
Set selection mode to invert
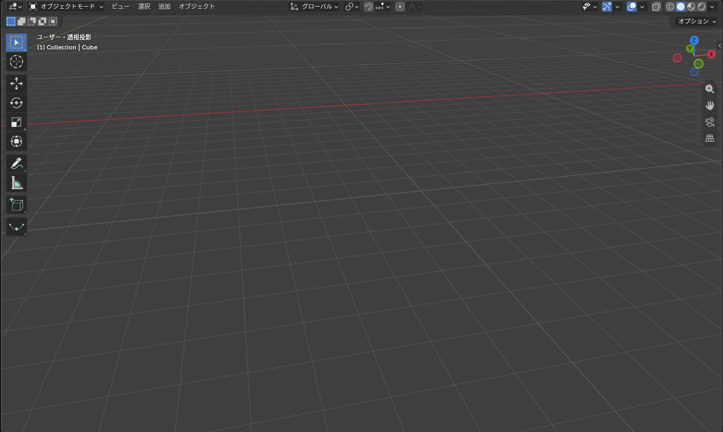tap(42, 21)
